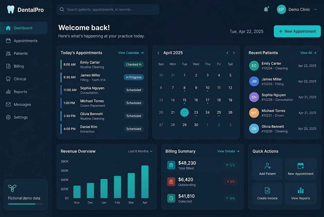The height and width of the screenshot is (217, 324).
Task: Open James Miller Filling - Tooth #14 appointment
Action: tap(102, 77)
